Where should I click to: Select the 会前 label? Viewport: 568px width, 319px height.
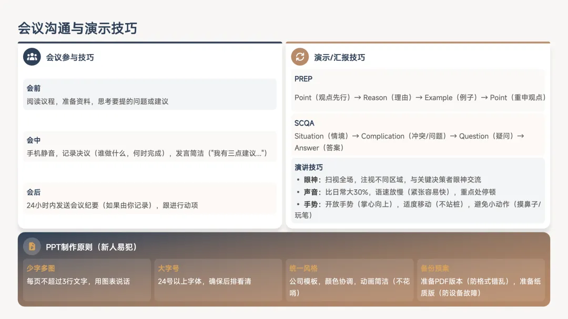33,88
